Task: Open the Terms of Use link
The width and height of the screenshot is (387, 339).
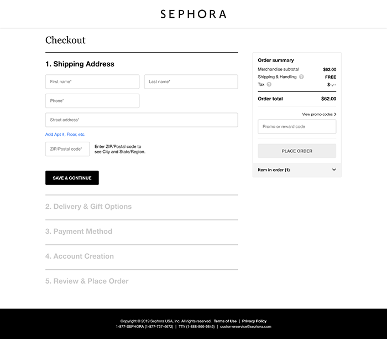Action: click(225, 321)
